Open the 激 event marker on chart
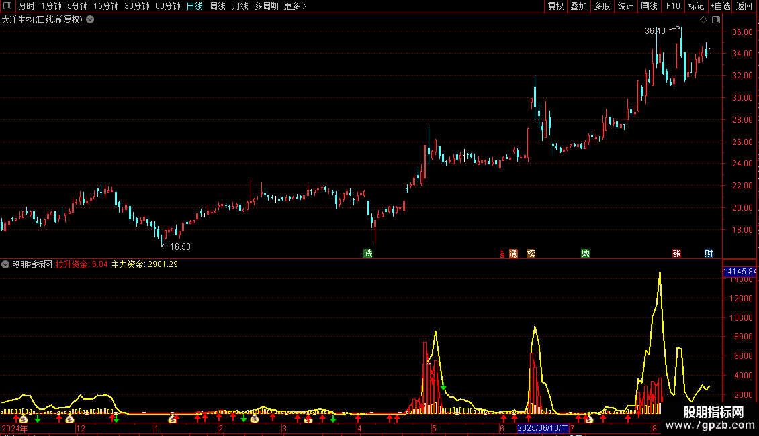The height and width of the screenshot is (436, 759). (513, 254)
